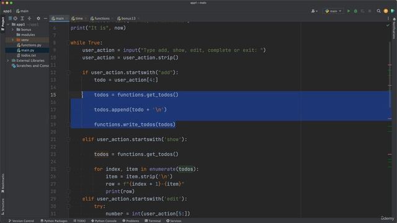
Task: Open the Terminal tool window
Action: pyautogui.click(x=153, y=221)
